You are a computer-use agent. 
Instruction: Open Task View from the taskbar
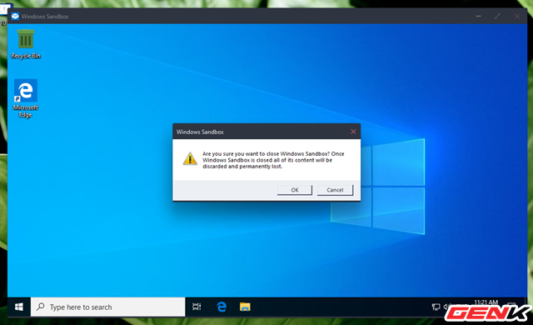(197, 307)
